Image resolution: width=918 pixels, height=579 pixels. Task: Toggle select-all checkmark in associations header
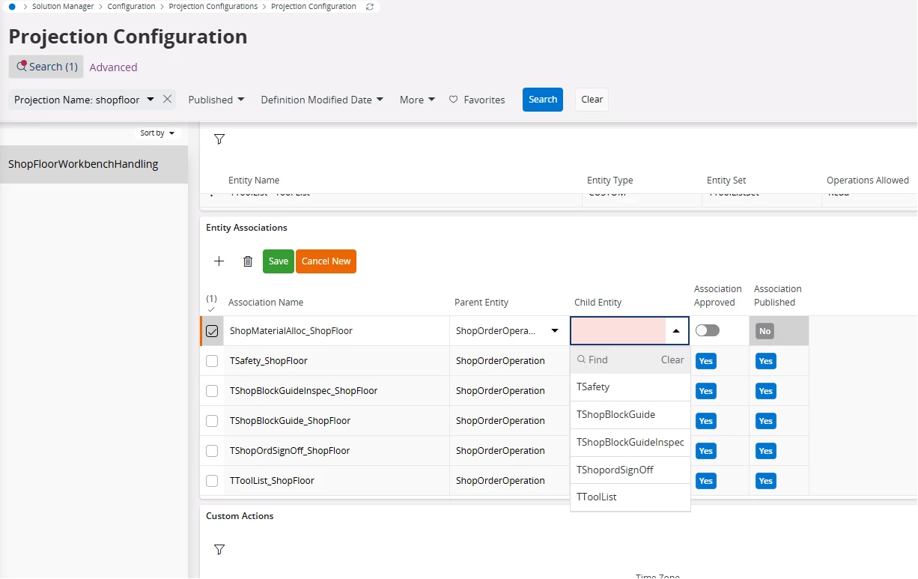click(x=211, y=309)
